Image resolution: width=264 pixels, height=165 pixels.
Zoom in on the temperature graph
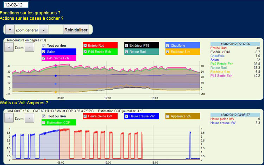pos(10,47)
